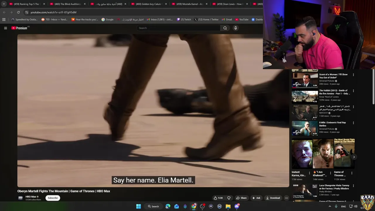Open the (1) Twitch bookmark

click(x=184, y=20)
